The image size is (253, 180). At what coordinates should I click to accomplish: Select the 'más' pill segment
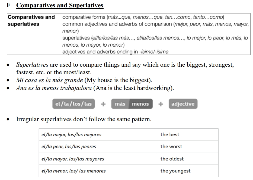click(120, 104)
